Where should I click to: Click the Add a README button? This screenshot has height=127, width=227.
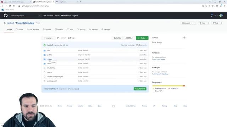[x=140, y=89]
